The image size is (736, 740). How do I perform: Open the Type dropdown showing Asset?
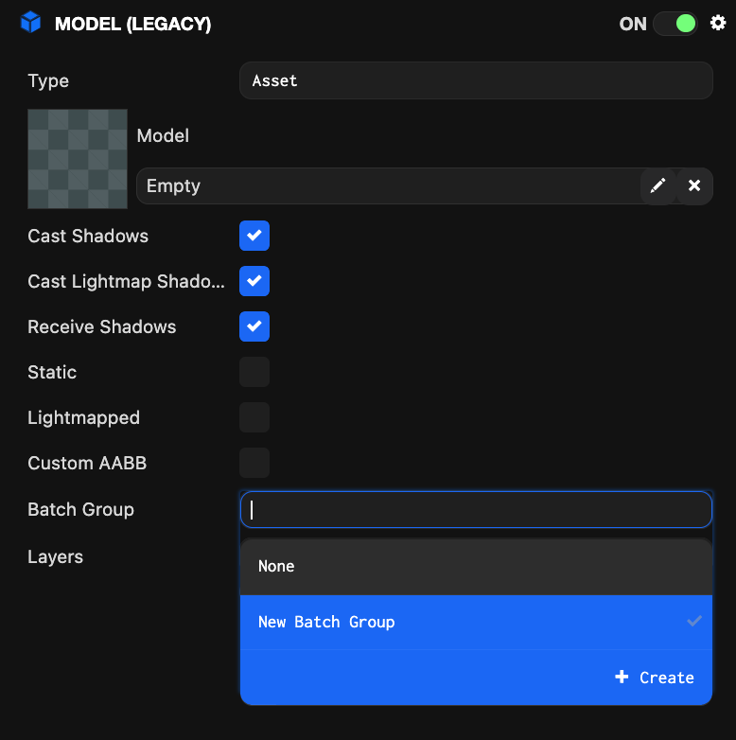pos(476,80)
